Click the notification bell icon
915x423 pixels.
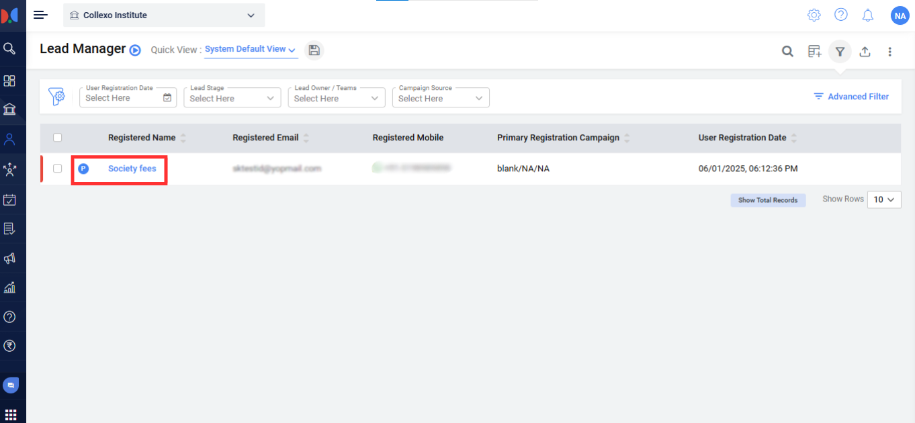868,15
